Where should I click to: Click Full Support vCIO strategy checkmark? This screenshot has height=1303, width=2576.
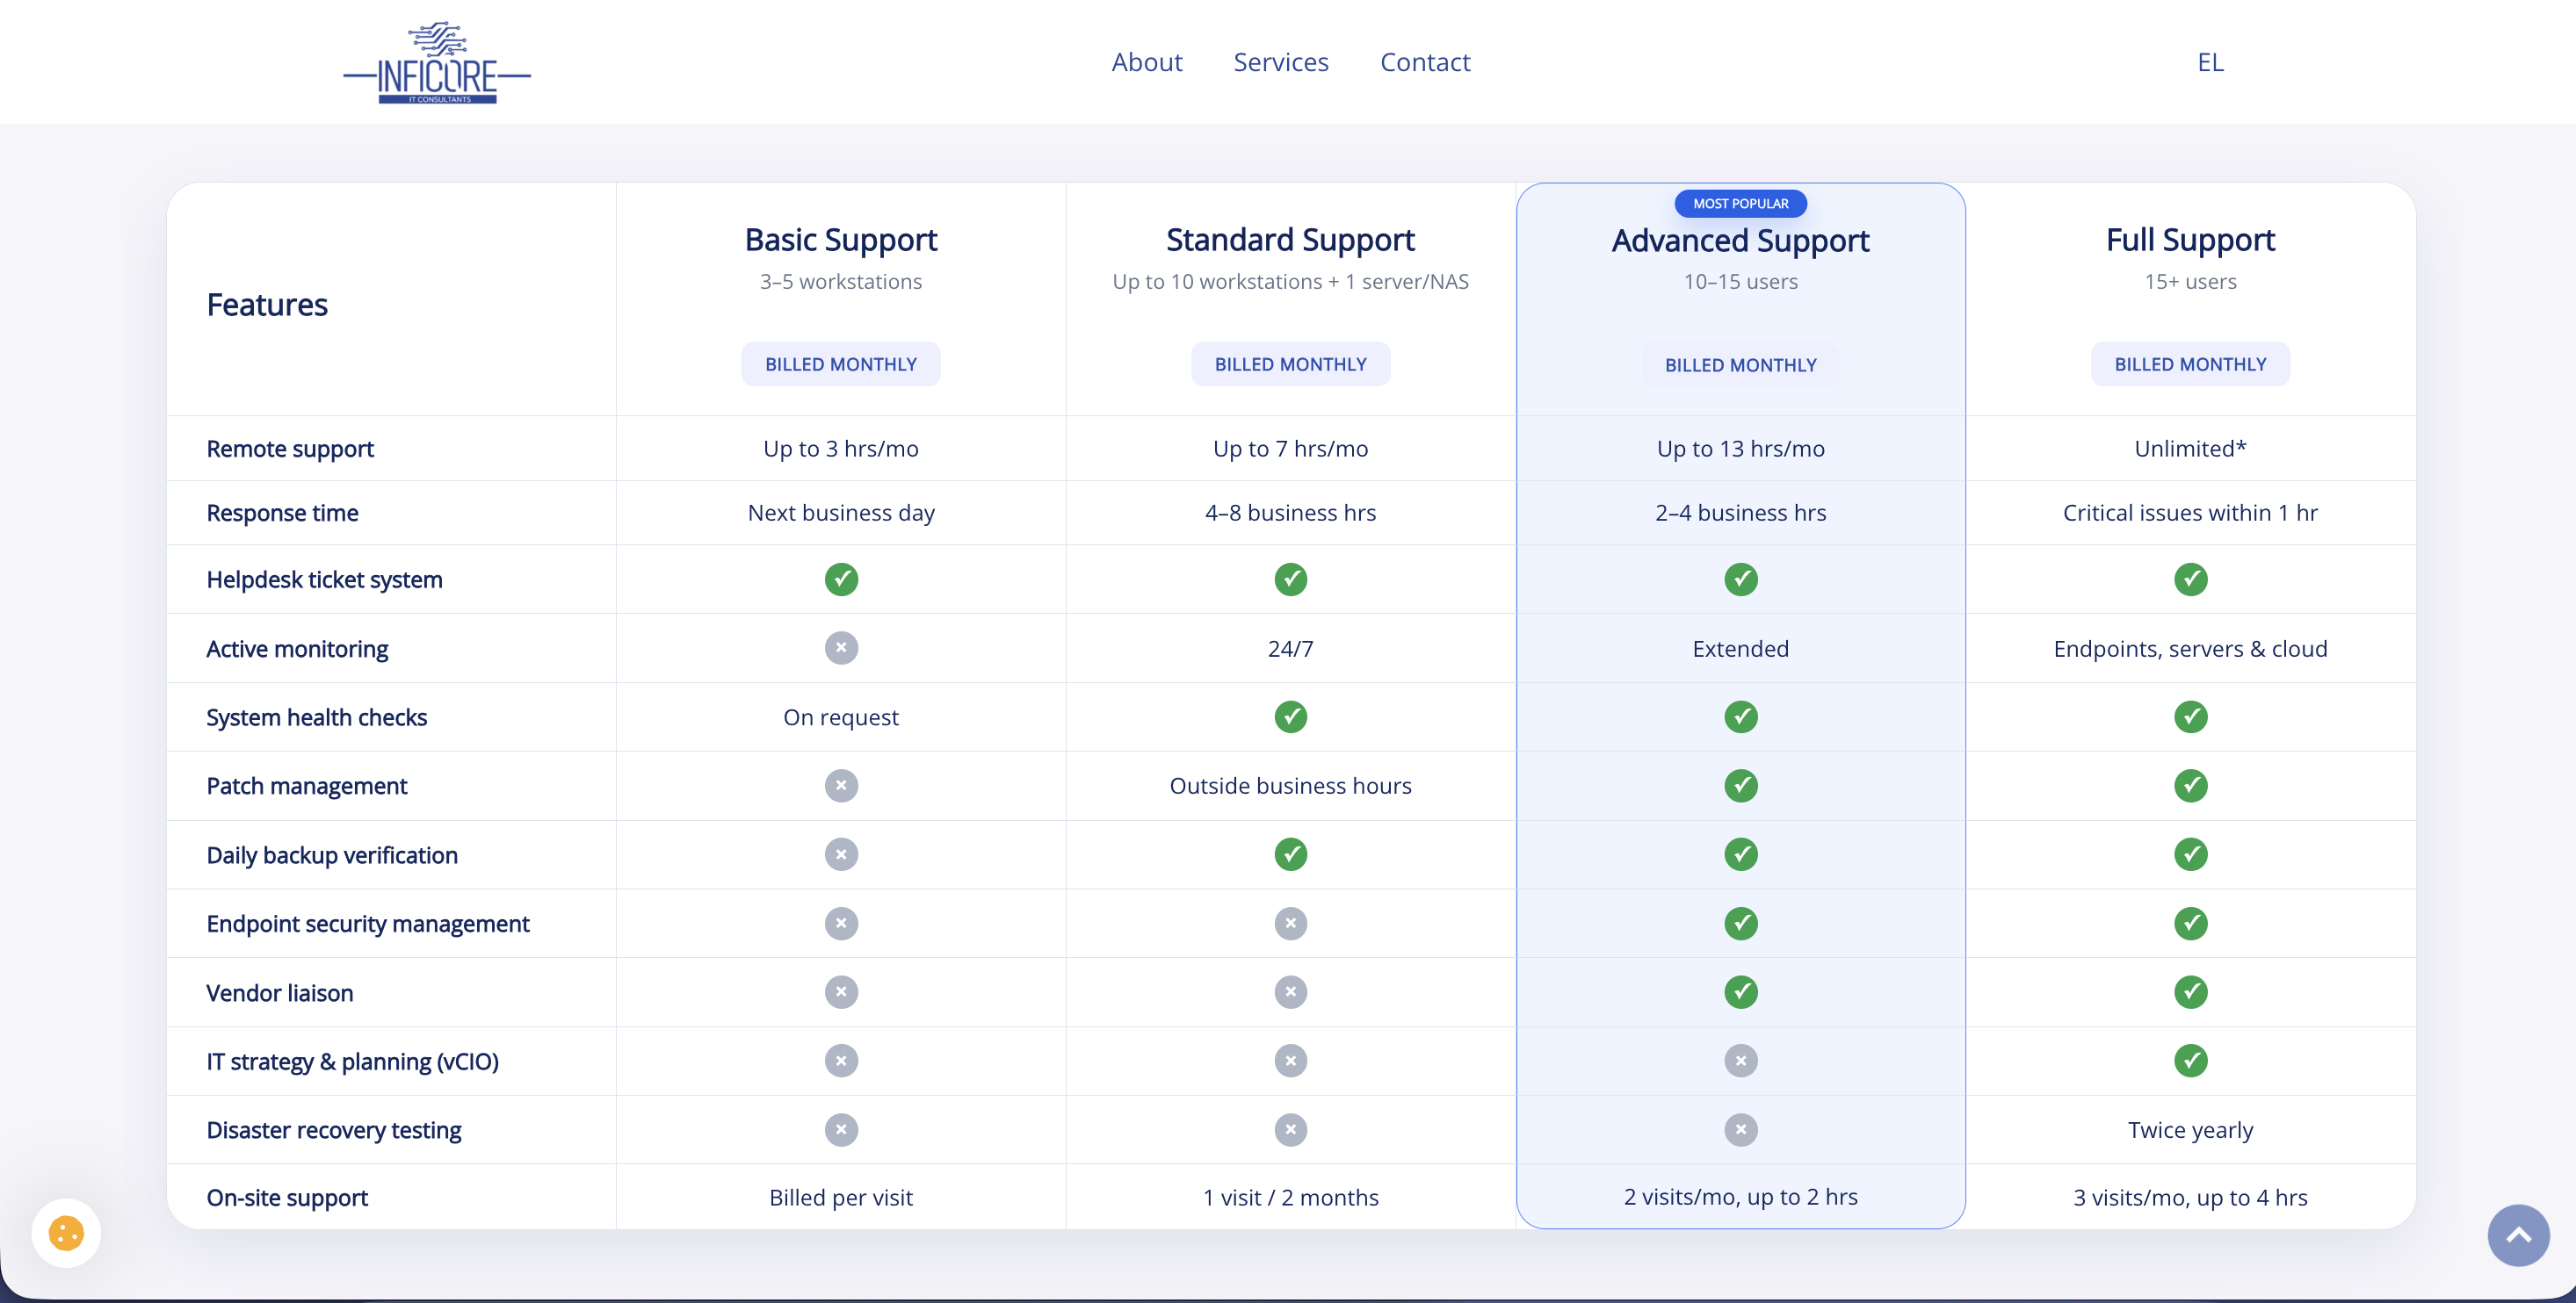[2190, 1062]
